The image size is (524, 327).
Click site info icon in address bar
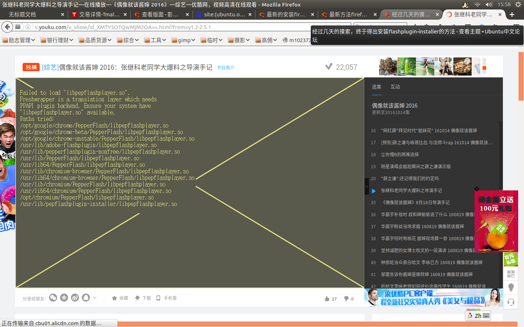coord(28,27)
